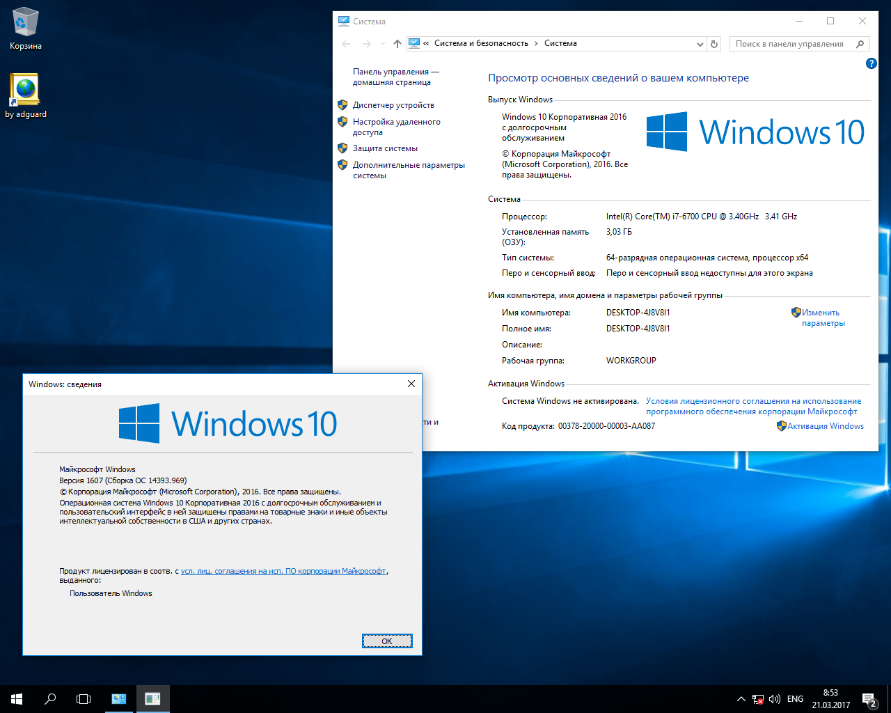Click 'Пользователь Windows' in winver dialog
Image resolution: width=891 pixels, height=713 pixels.
tap(111, 593)
